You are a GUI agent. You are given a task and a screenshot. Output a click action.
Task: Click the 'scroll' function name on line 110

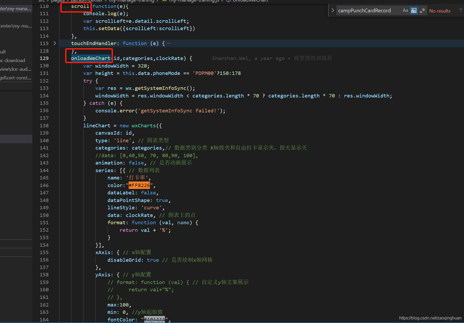coord(80,6)
